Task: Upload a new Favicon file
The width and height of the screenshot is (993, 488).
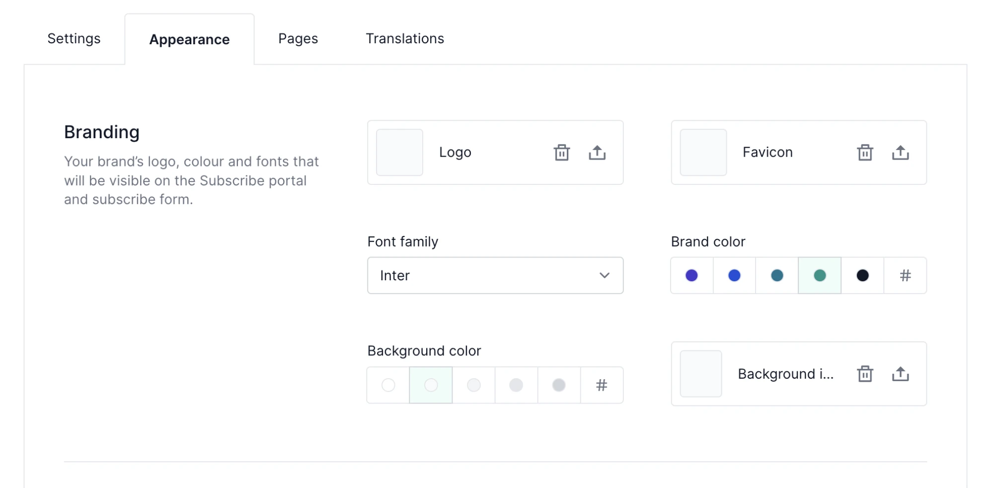Action: click(900, 153)
